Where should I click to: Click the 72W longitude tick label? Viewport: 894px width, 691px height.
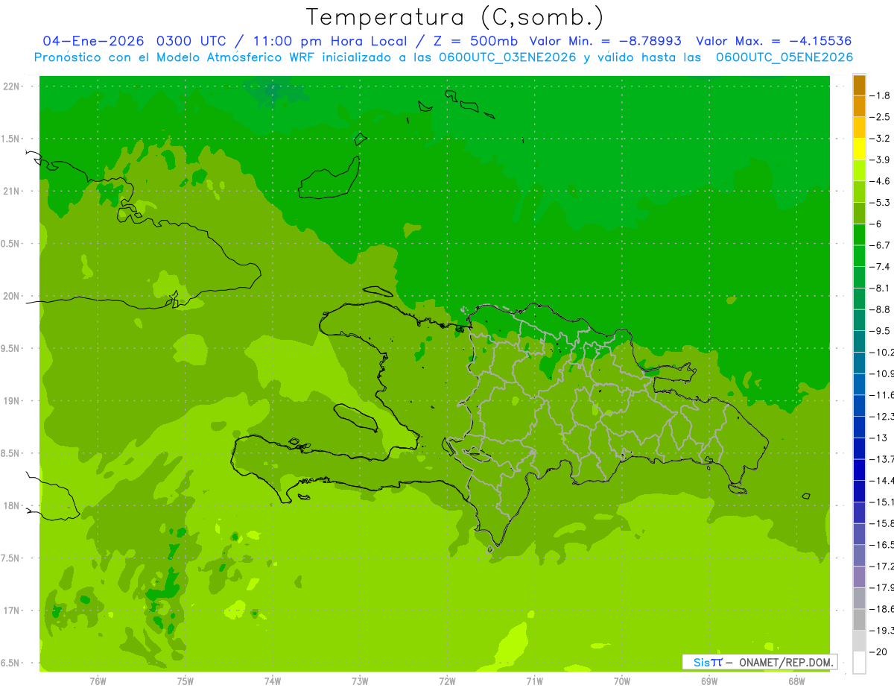click(447, 681)
